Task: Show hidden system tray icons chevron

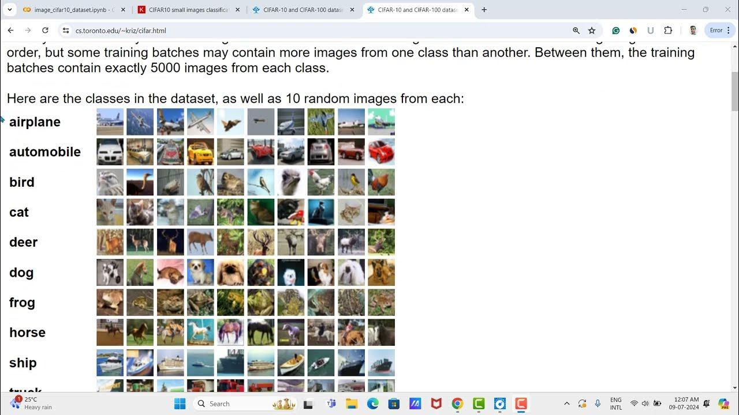Action: click(567, 403)
